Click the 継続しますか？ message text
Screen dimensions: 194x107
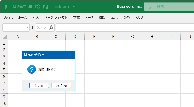point(47,70)
